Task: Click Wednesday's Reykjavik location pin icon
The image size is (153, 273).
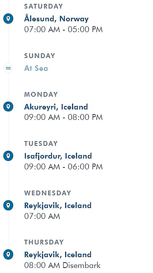Action: [8, 205]
